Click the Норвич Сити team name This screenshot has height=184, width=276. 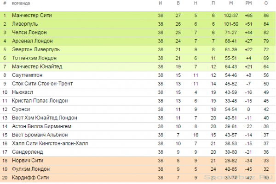click(28, 161)
